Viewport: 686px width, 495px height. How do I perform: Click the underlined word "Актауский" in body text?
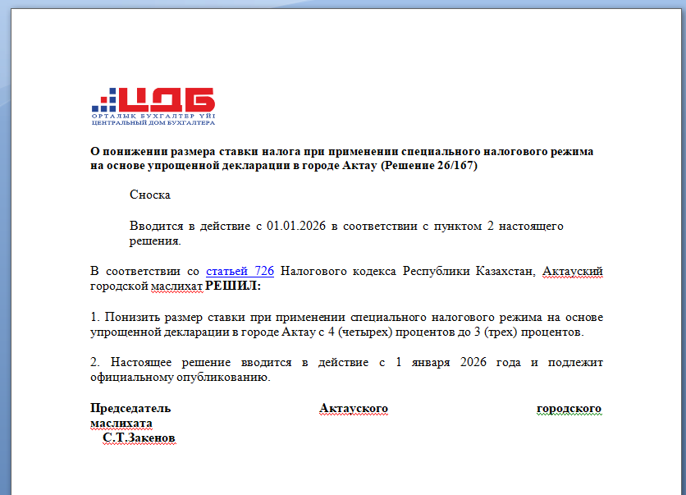tap(573, 272)
